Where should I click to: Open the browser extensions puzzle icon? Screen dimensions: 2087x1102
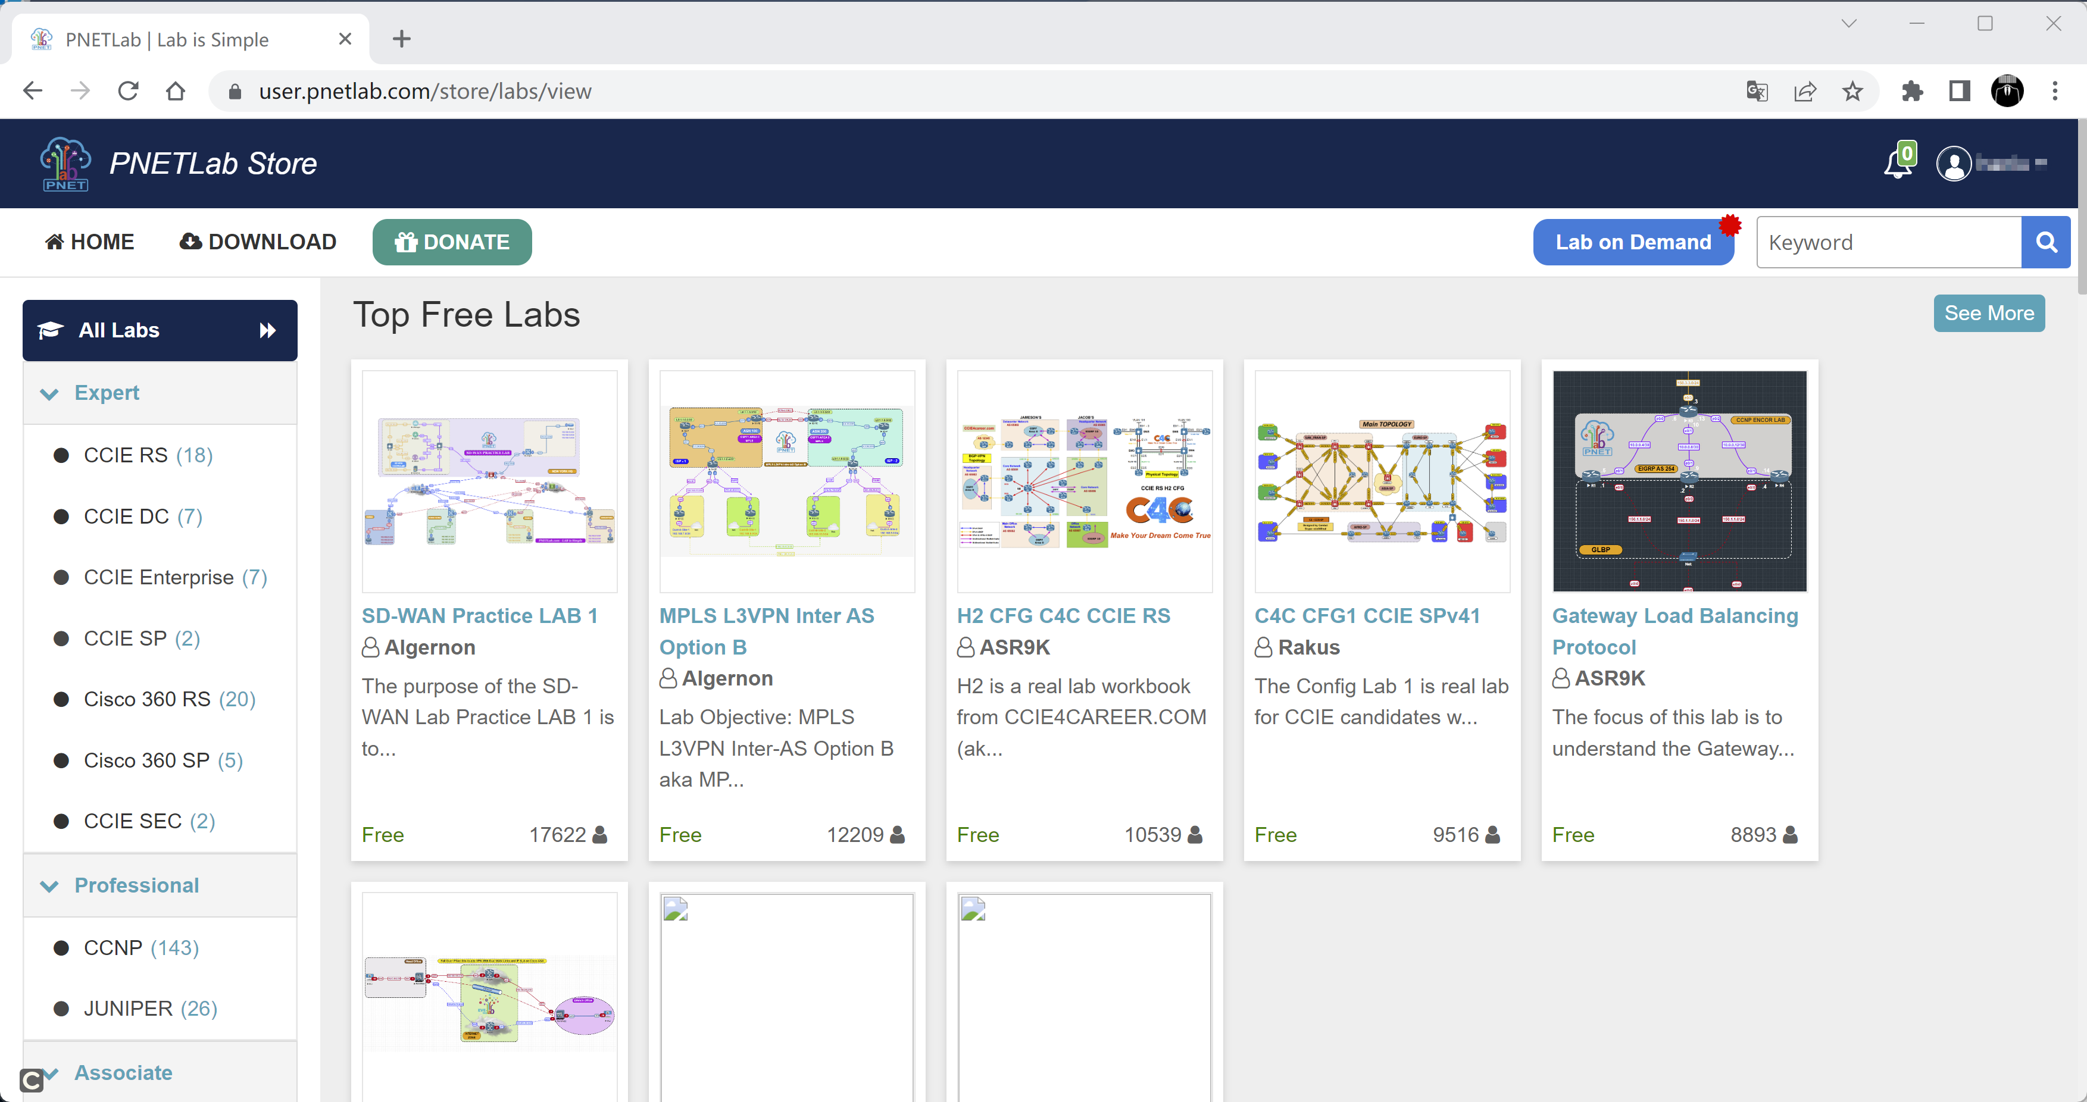click(x=1912, y=92)
